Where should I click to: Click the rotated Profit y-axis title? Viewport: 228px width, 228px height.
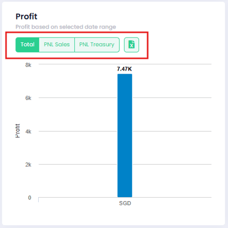tap(18, 131)
